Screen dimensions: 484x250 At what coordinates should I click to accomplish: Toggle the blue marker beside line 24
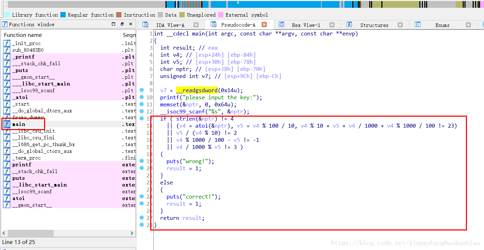tap(142, 197)
